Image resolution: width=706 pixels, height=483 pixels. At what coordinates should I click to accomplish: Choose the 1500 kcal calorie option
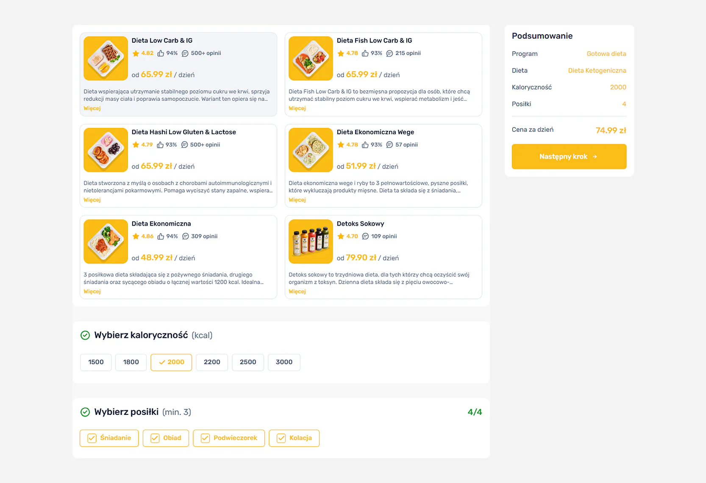[96, 362]
